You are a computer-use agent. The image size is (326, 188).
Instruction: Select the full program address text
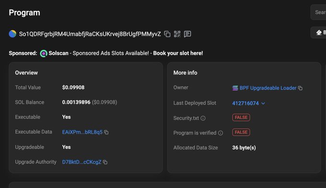pos(90,34)
